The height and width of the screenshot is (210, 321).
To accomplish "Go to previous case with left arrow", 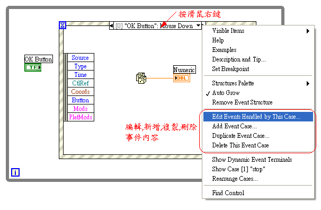I will (x=111, y=26).
